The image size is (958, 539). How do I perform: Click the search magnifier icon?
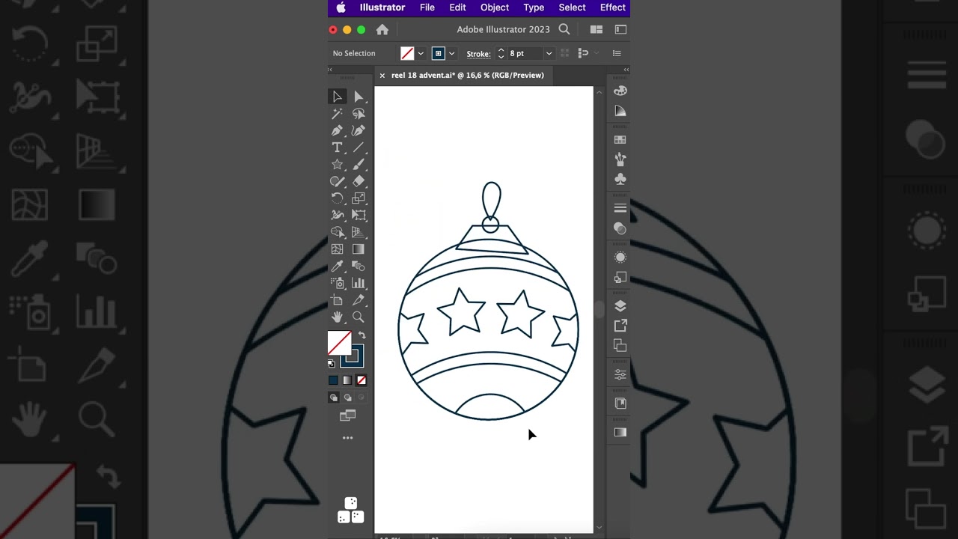pyautogui.click(x=564, y=29)
